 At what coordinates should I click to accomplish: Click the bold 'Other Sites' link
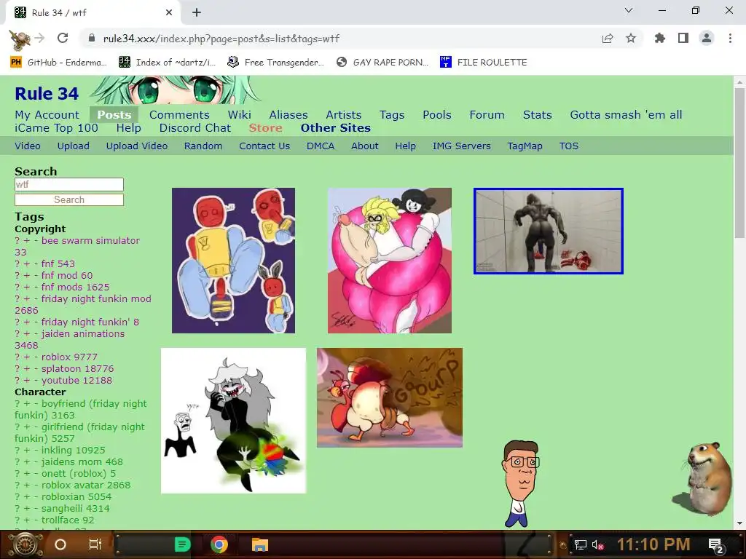coord(335,128)
